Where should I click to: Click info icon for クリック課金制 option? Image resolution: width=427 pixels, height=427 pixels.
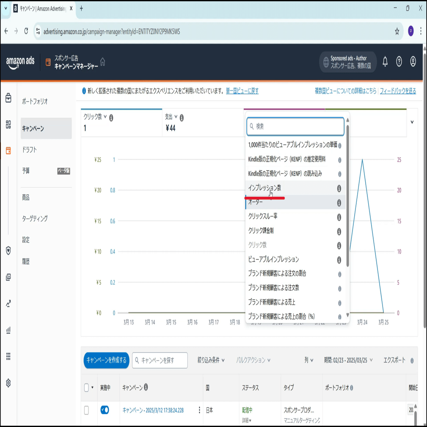[339, 231]
